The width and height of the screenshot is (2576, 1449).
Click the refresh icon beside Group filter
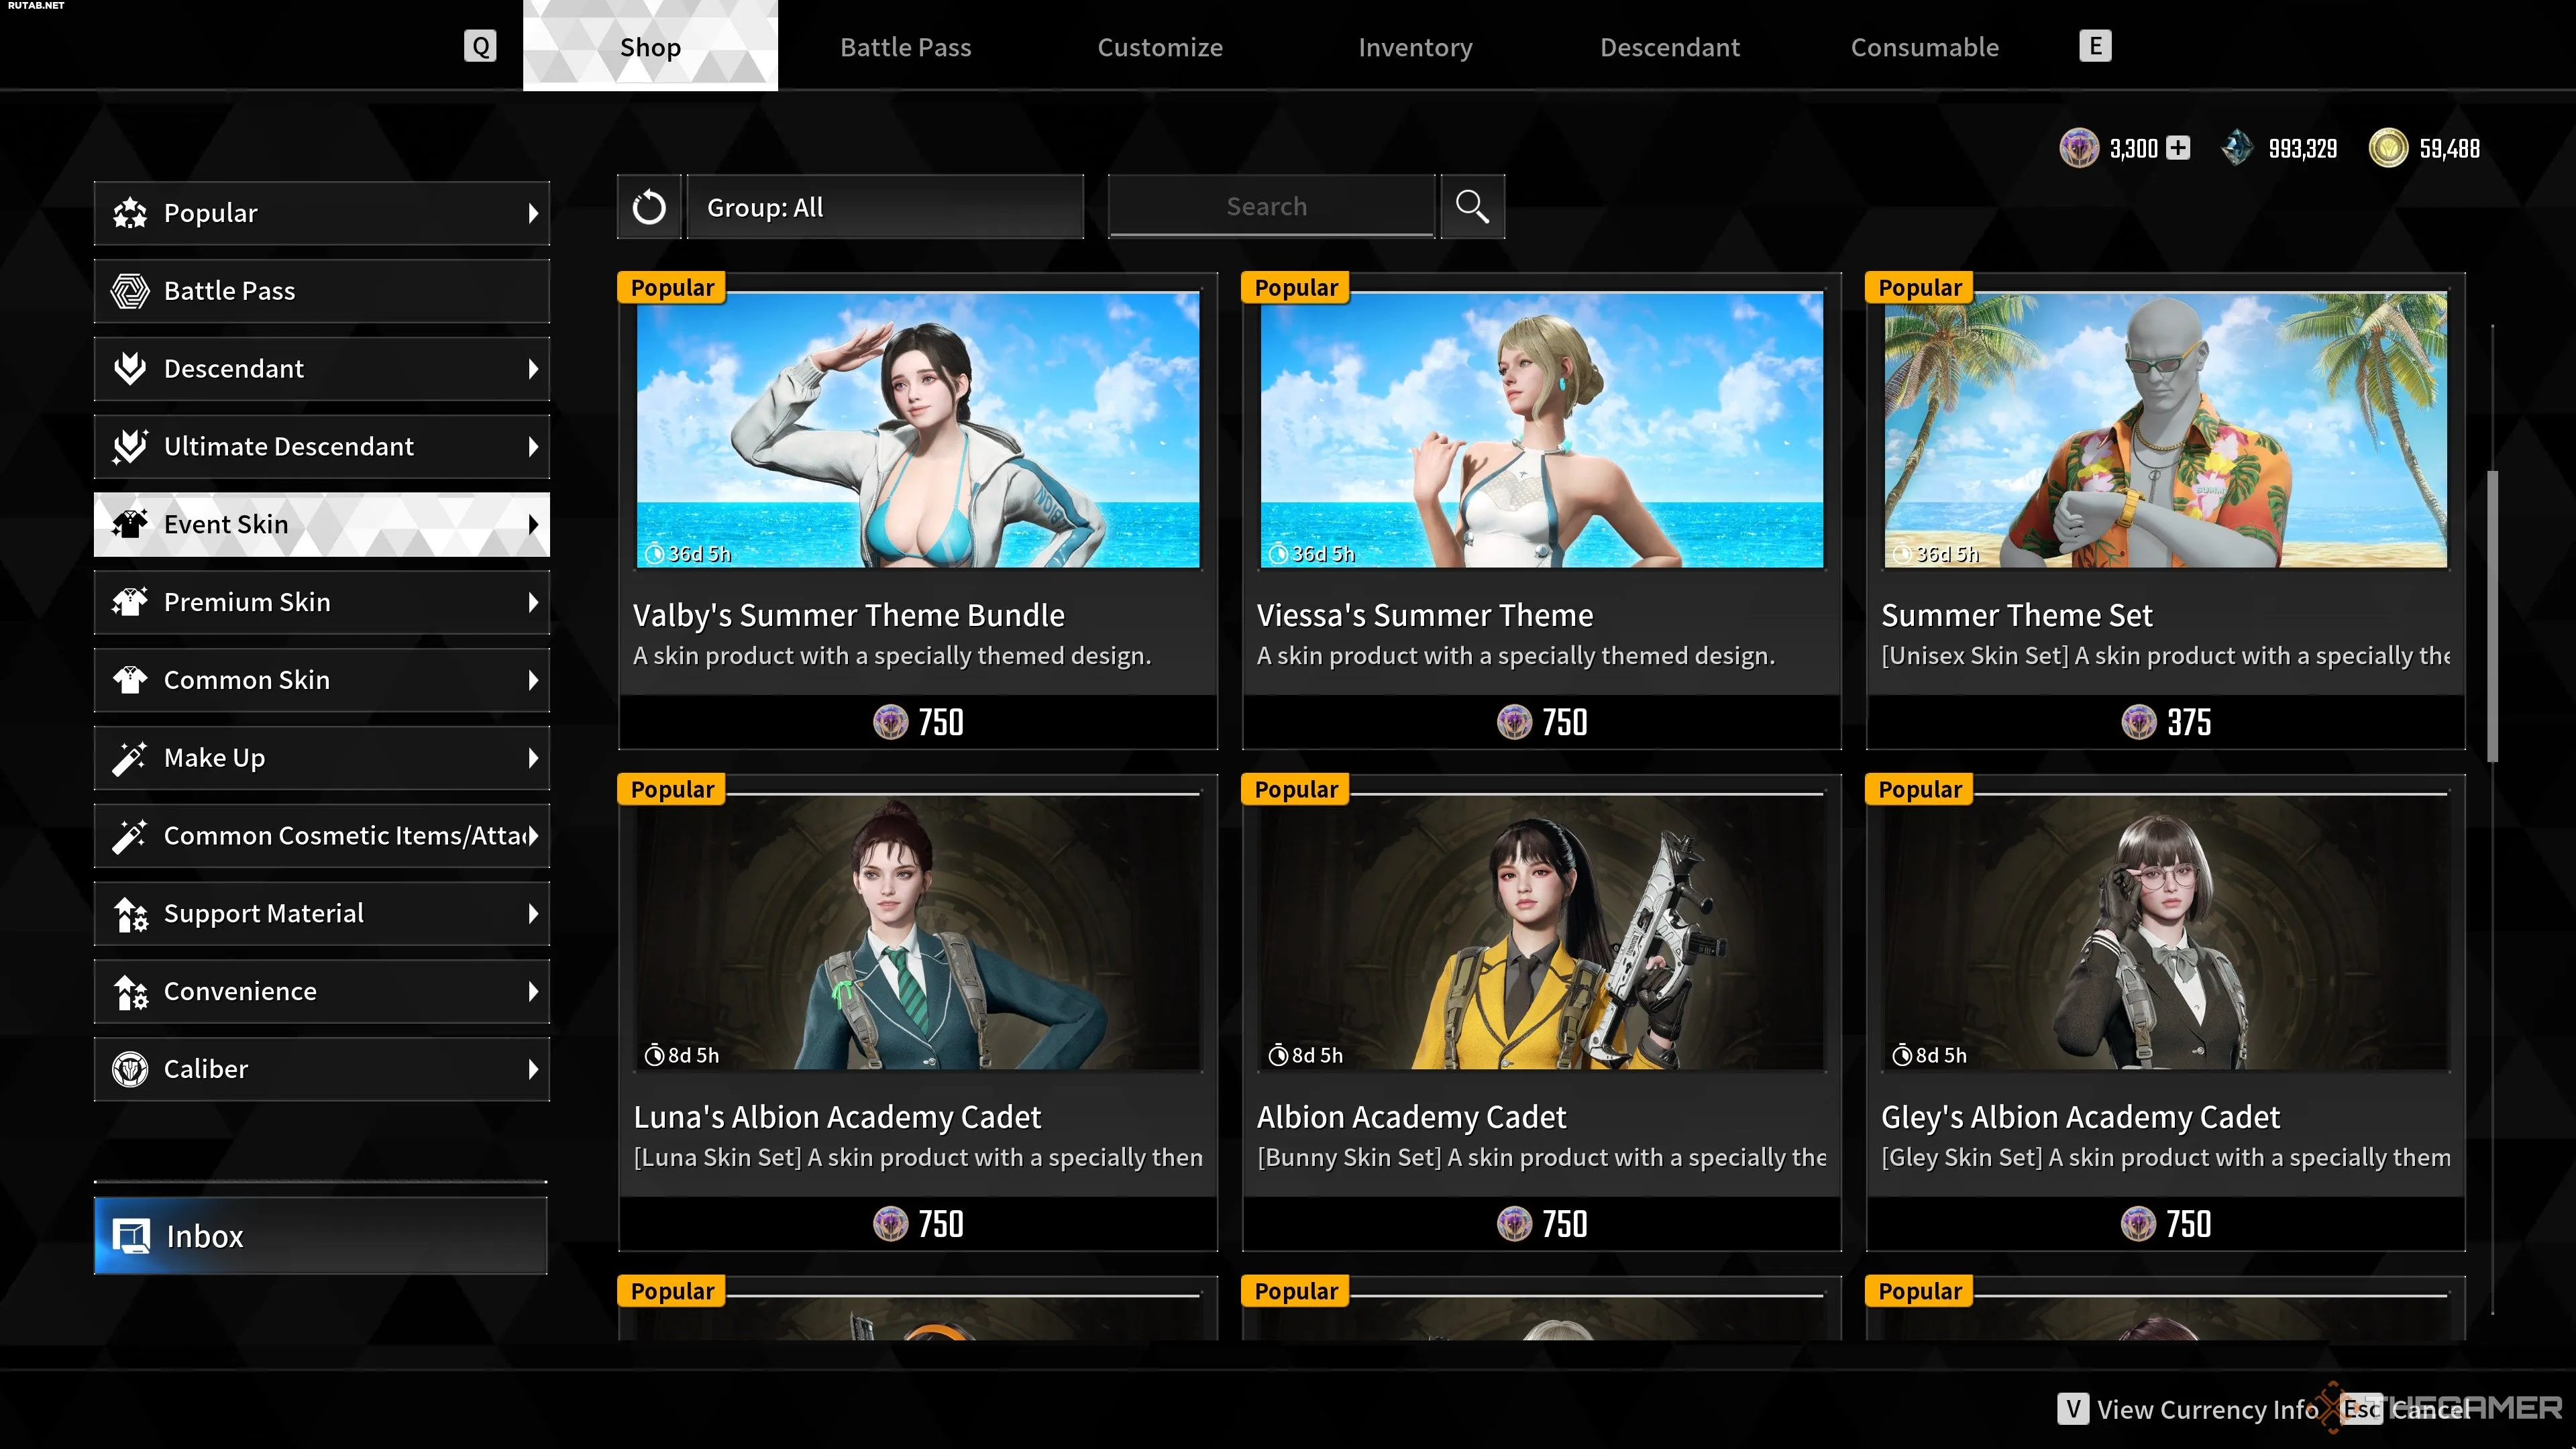click(648, 207)
